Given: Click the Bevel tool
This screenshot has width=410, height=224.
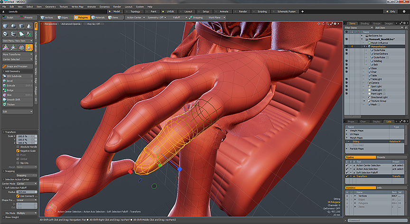Looking at the screenshot, I should [x=18, y=81].
